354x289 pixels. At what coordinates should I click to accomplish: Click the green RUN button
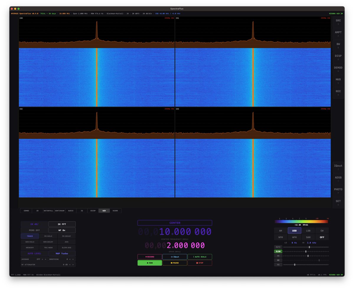click(x=150, y=263)
